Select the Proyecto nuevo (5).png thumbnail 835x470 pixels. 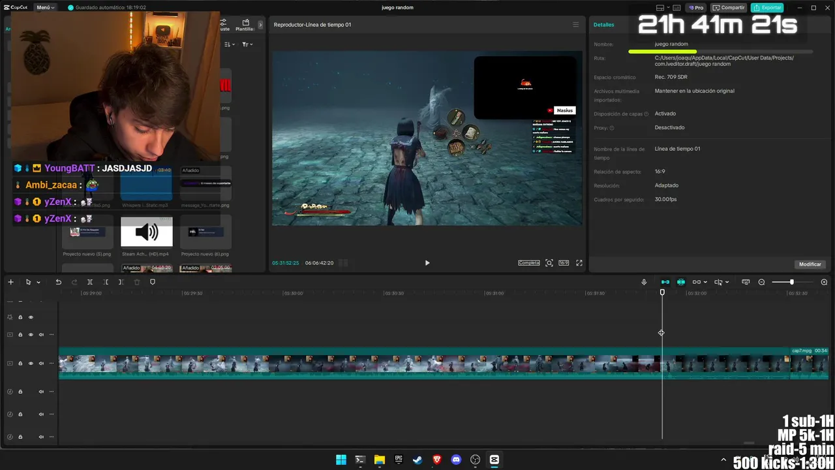point(87,232)
